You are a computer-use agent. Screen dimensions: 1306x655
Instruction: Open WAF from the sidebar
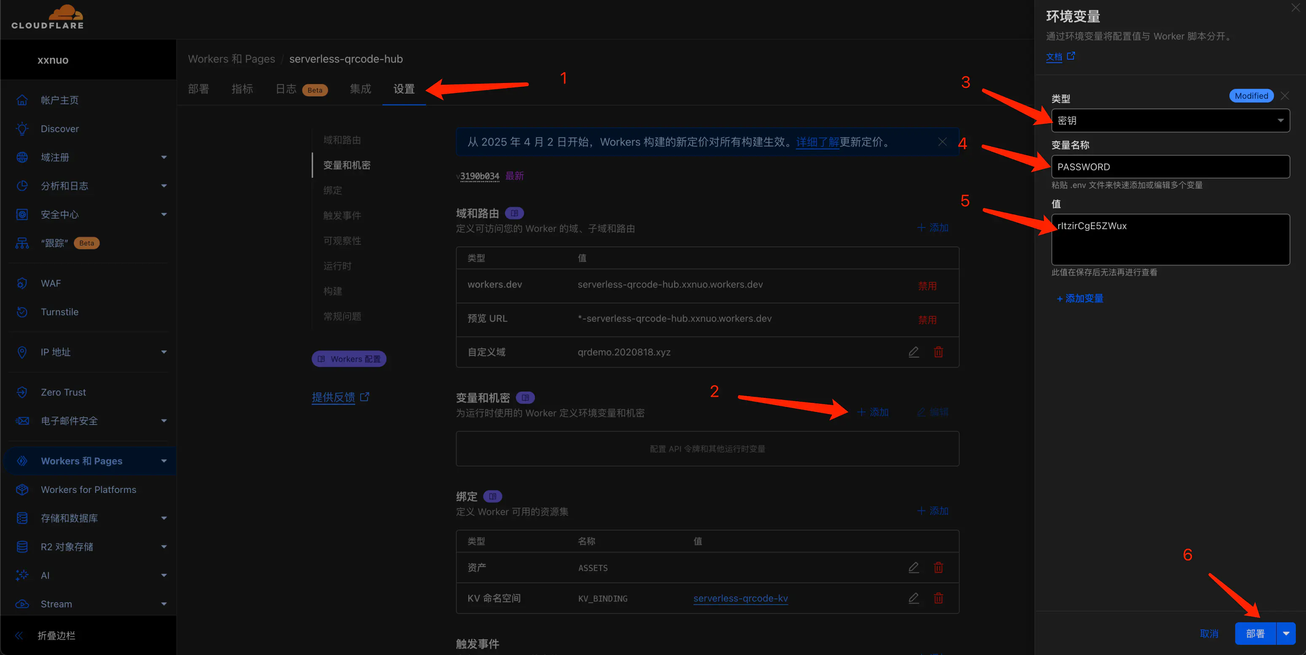50,283
